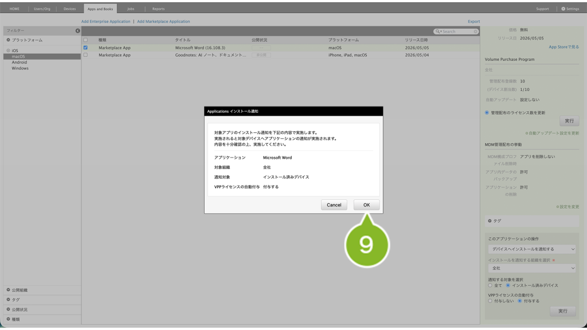Screen dimensions: 587x330
Task: Click the magnifier icon in the Search box
Action: (x=437, y=32)
